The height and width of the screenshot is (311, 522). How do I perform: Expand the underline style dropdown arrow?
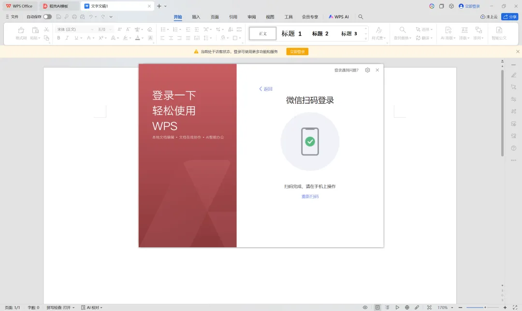pyautogui.click(x=81, y=38)
